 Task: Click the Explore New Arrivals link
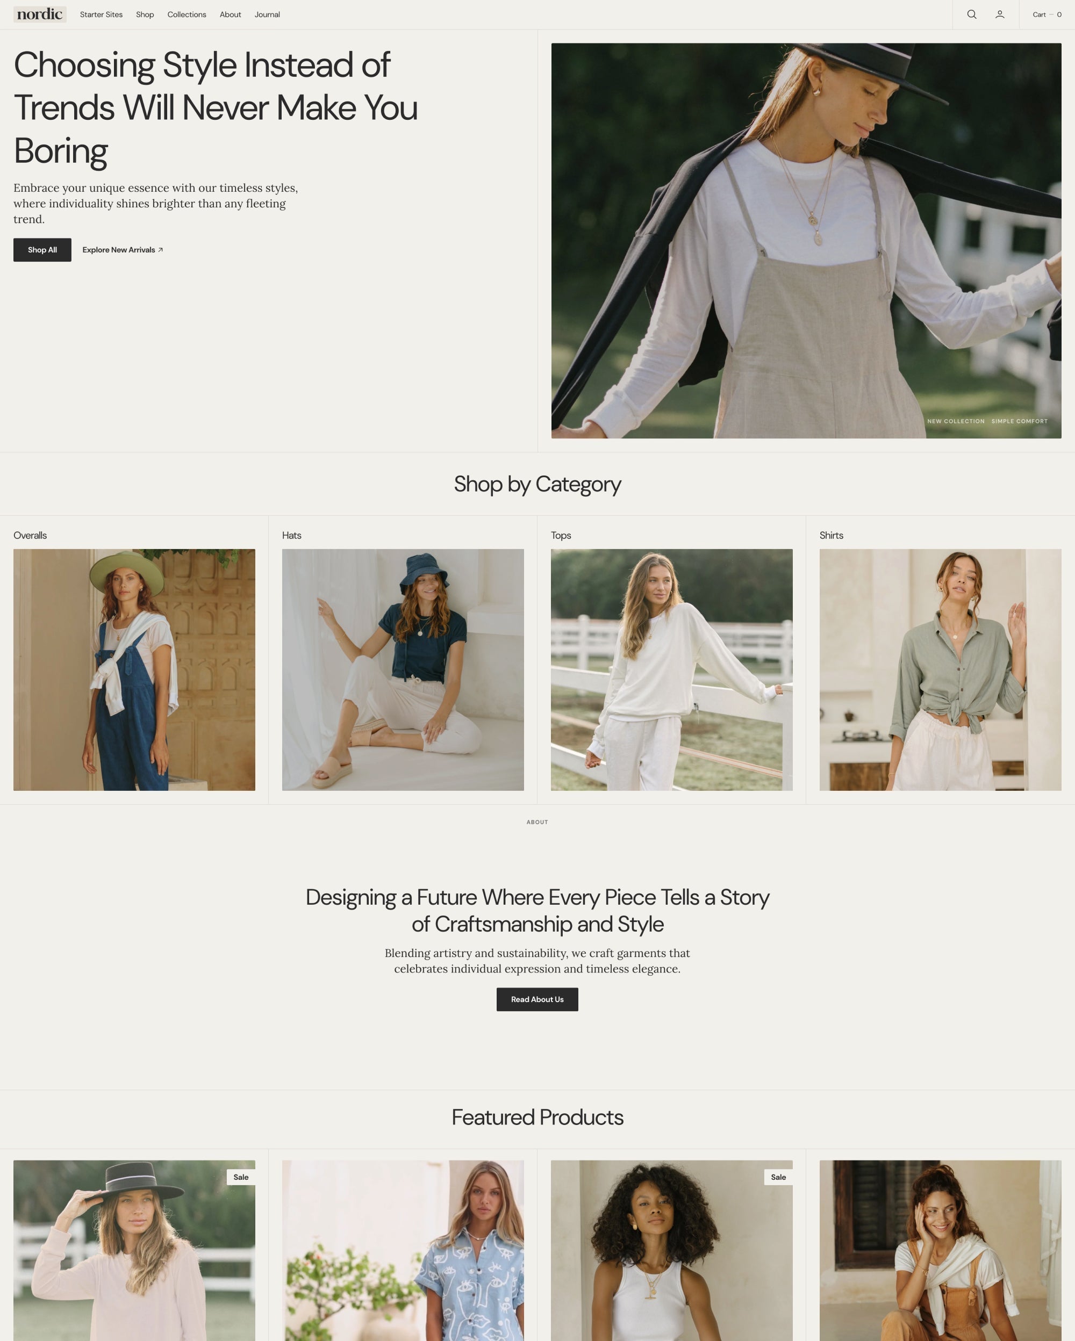120,250
